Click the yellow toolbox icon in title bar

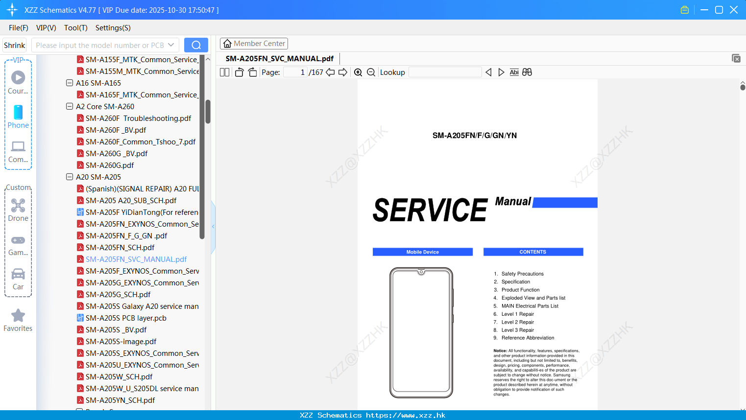[x=685, y=10]
